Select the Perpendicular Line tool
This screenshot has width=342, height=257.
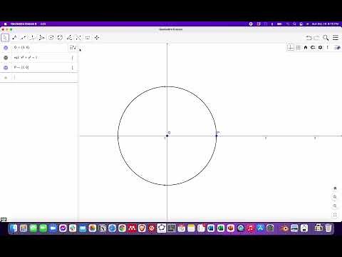click(33, 38)
